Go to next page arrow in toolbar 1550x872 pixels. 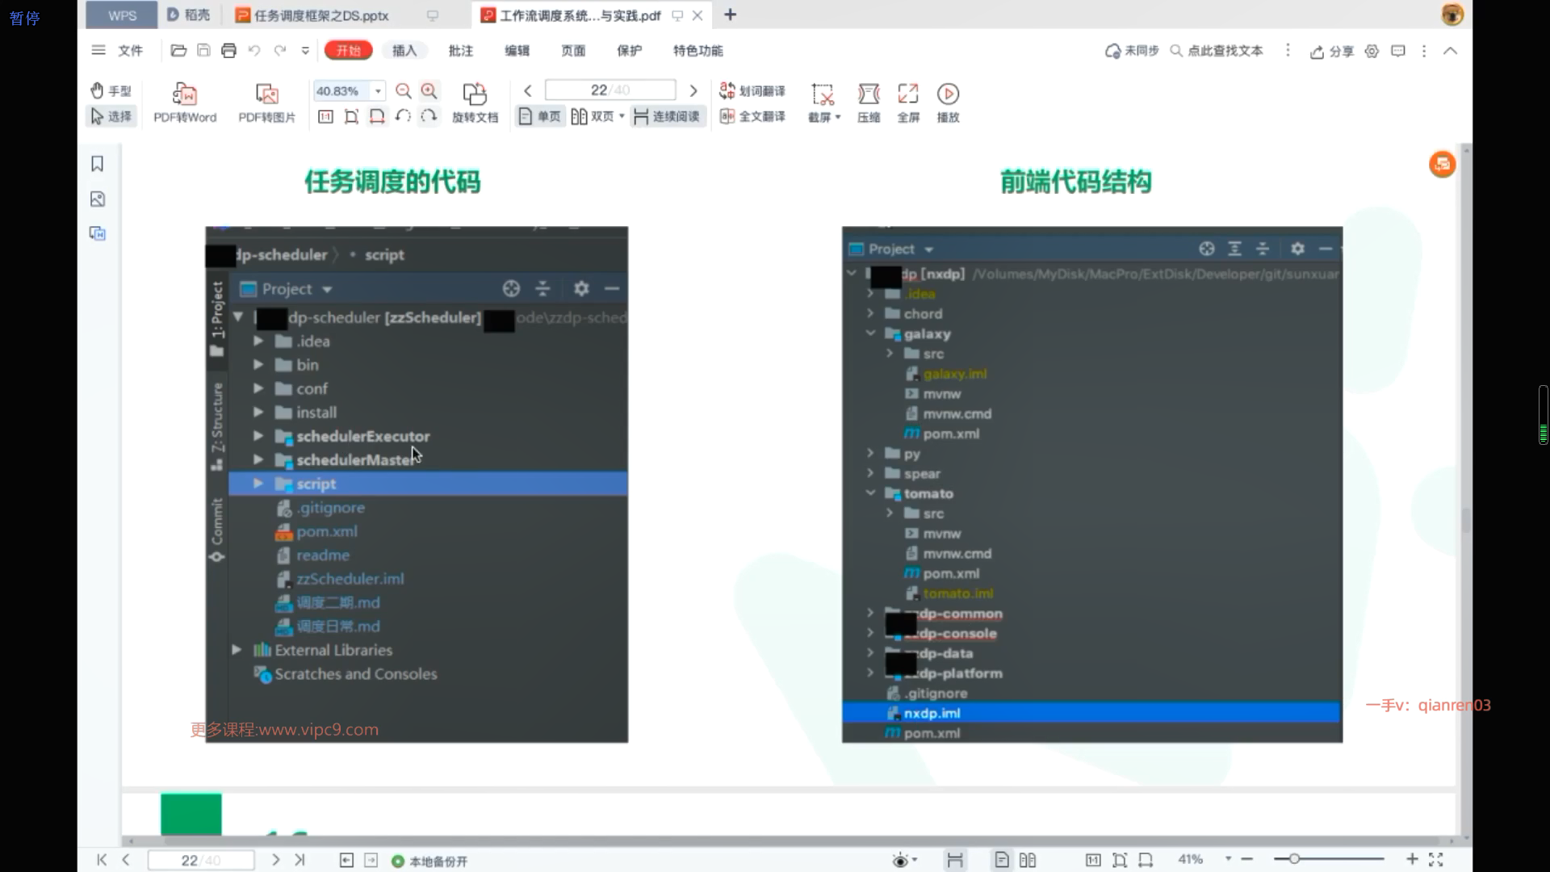(x=693, y=90)
